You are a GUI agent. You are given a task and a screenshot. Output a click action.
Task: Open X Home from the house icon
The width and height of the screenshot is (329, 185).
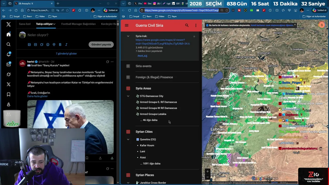tap(8, 34)
